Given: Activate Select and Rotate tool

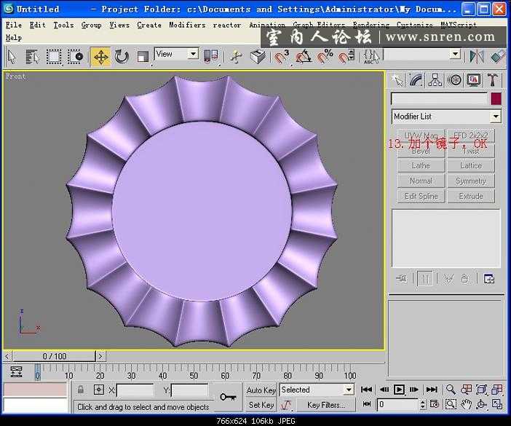Looking at the screenshot, I should point(122,57).
